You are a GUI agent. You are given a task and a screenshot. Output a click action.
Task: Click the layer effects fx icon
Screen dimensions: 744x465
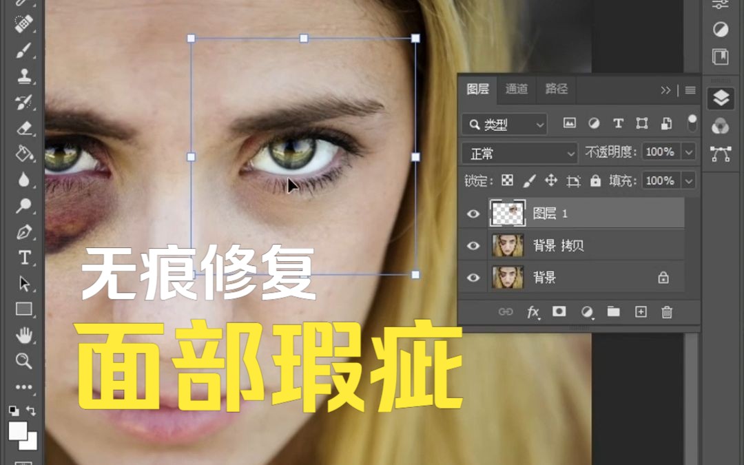[533, 312]
